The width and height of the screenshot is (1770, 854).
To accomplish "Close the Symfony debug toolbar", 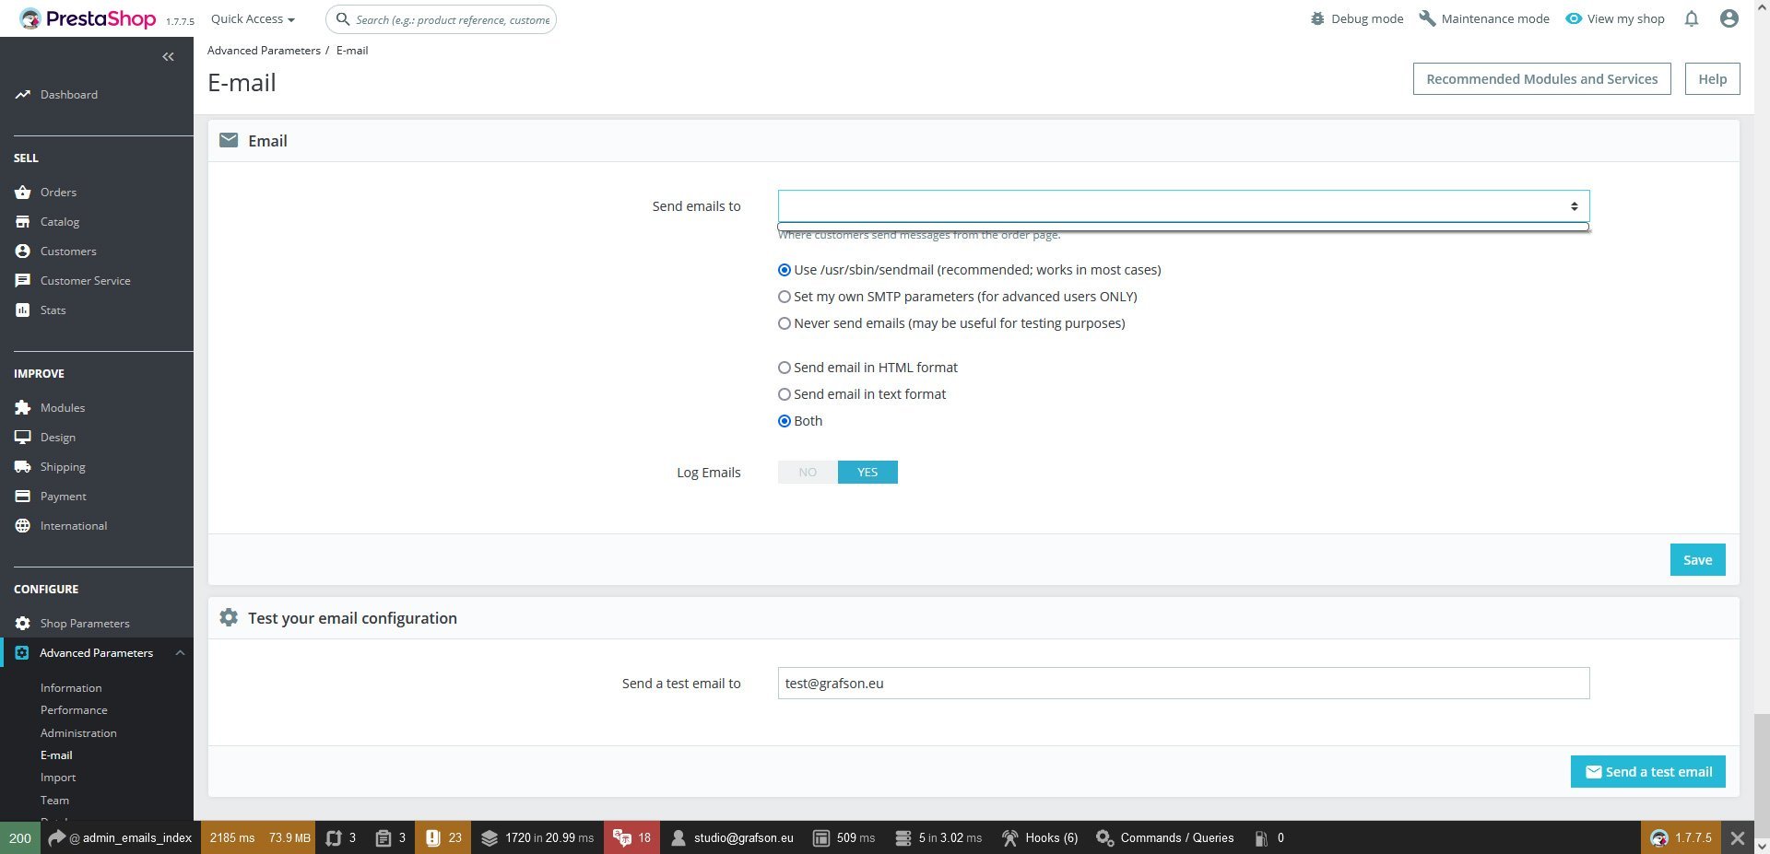I will click(x=1738, y=838).
